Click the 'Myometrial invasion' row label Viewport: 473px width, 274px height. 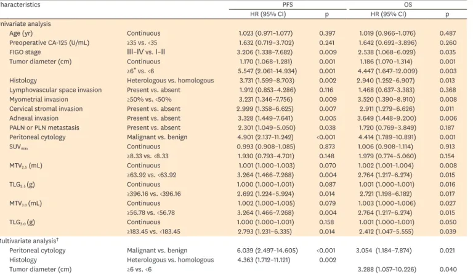39,99
